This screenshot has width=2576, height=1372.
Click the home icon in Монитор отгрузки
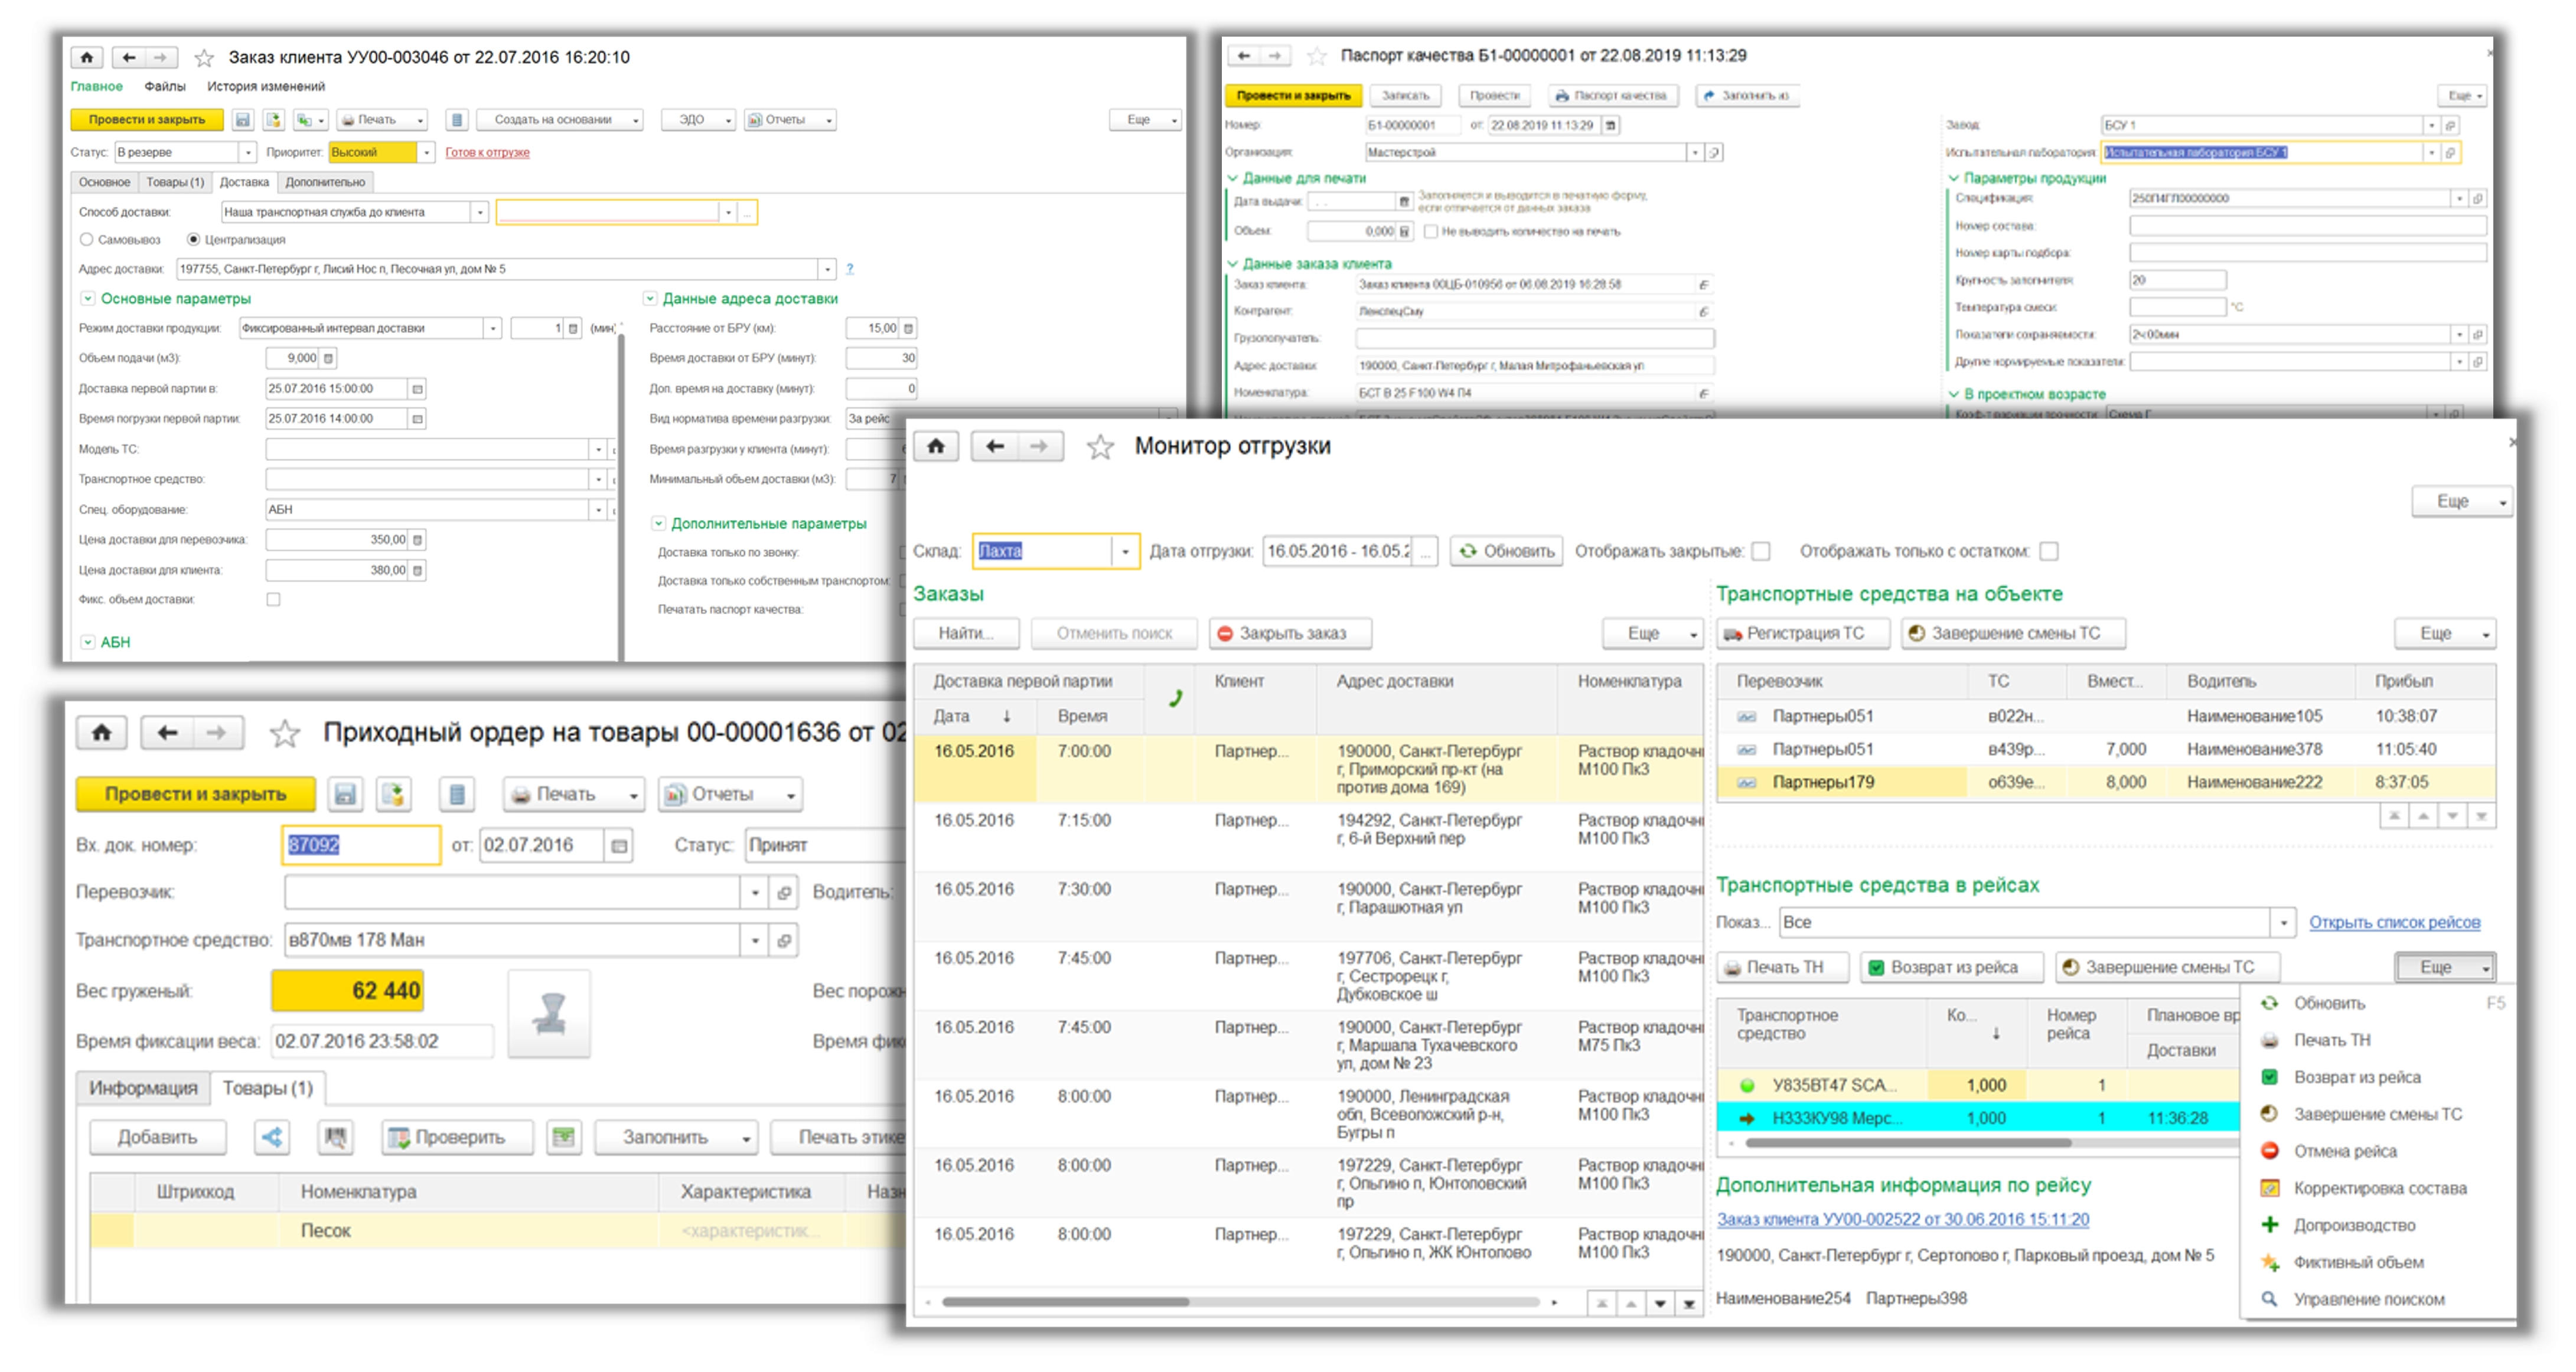coord(936,446)
